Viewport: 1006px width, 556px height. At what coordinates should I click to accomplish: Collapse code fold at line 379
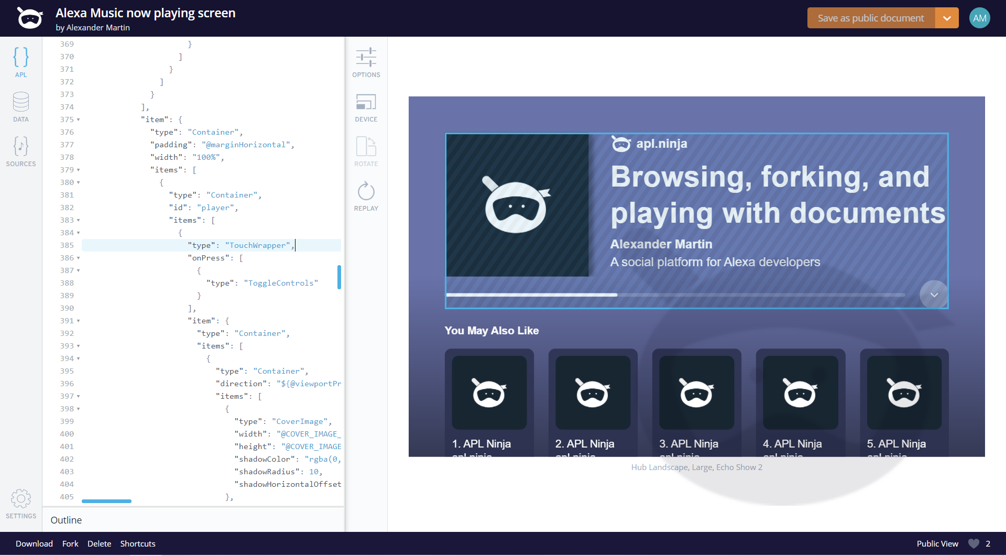(79, 170)
